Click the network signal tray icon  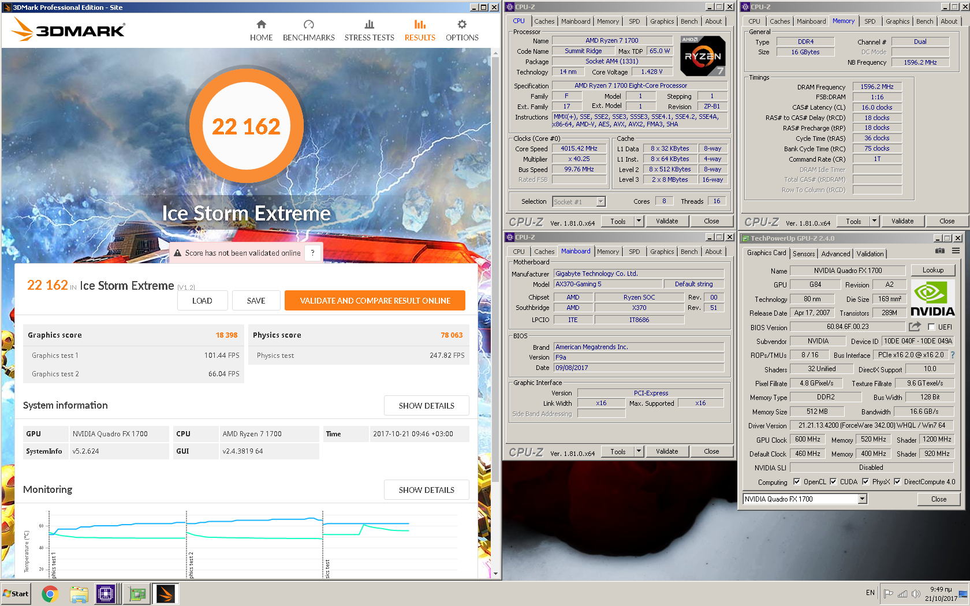(902, 593)
